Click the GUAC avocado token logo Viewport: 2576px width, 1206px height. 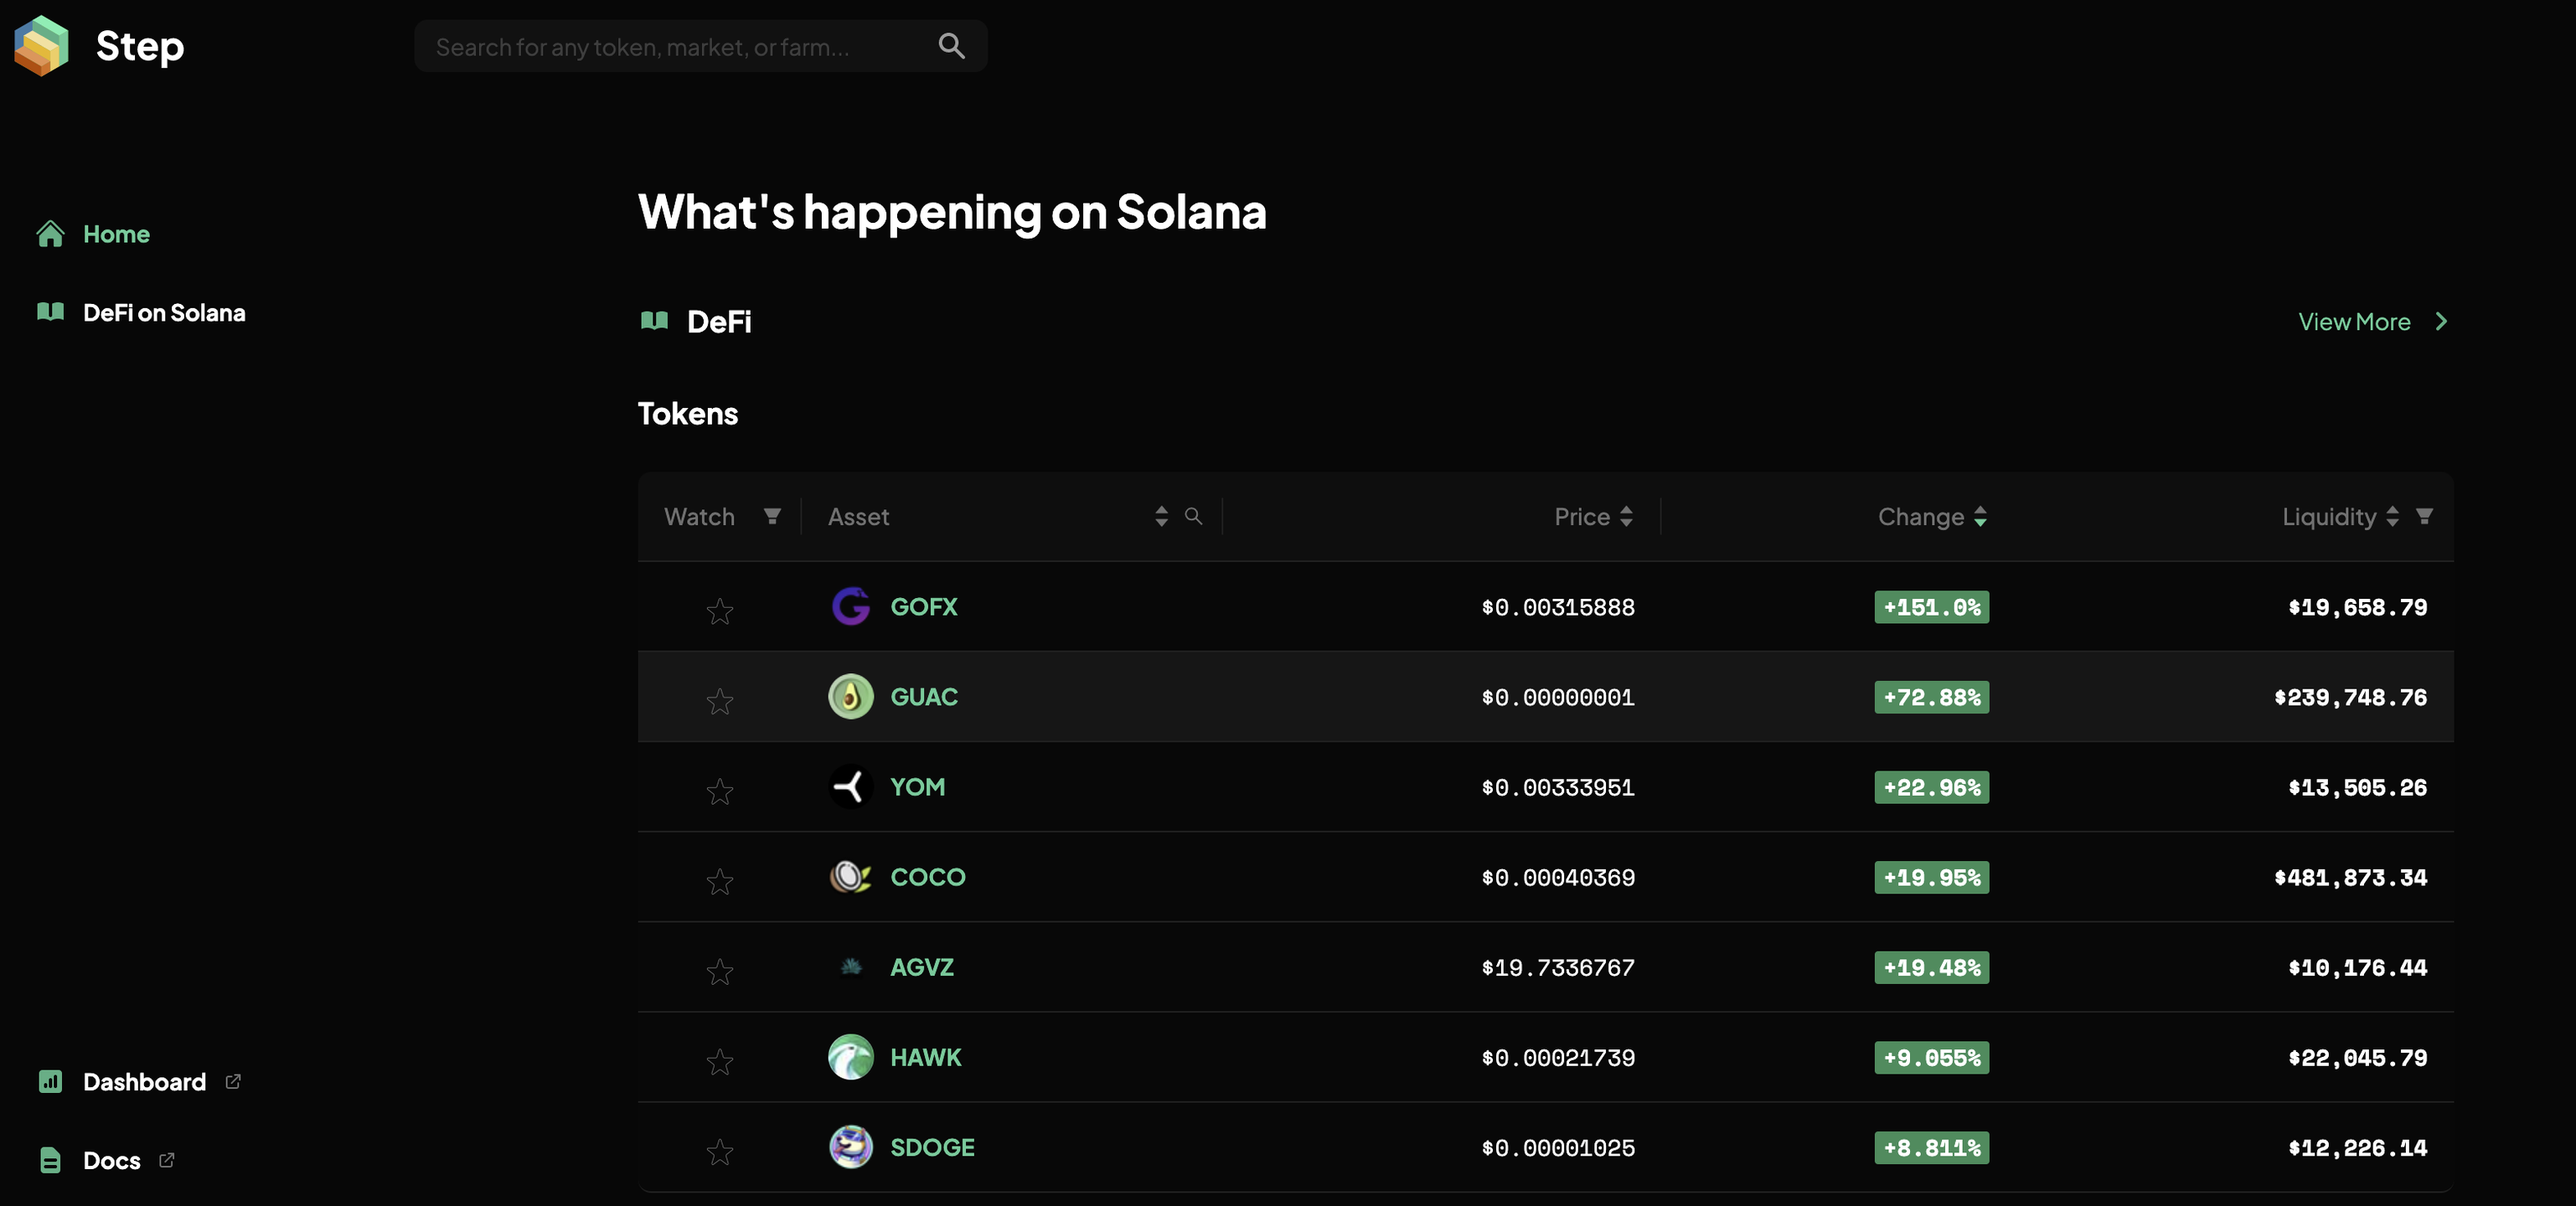pos(851,697)
